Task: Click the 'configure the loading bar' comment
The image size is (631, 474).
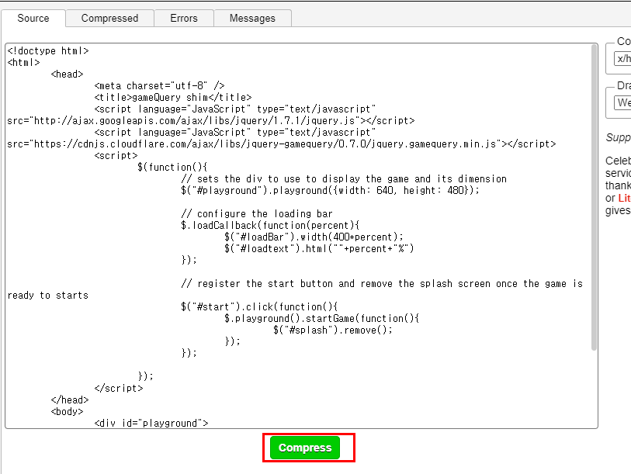Action: coord(257,213)
